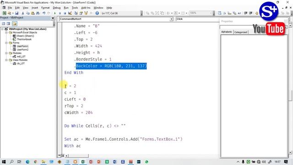This screenshot has height=165, width=293.
Task: Click the Copy toolbar icon
Action: coord(27,13)
